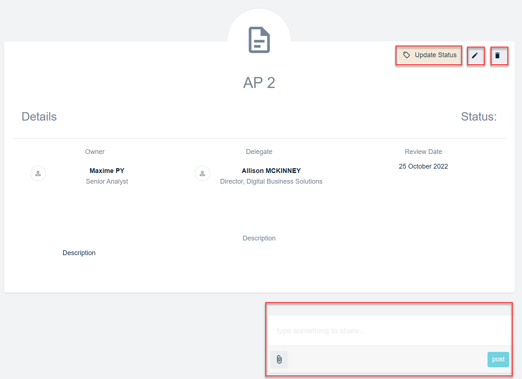Image resolution: width=522 pixels, height=379 pixels.
Task: Click the 25 October 2022 review date
Action: pos(423,166)
